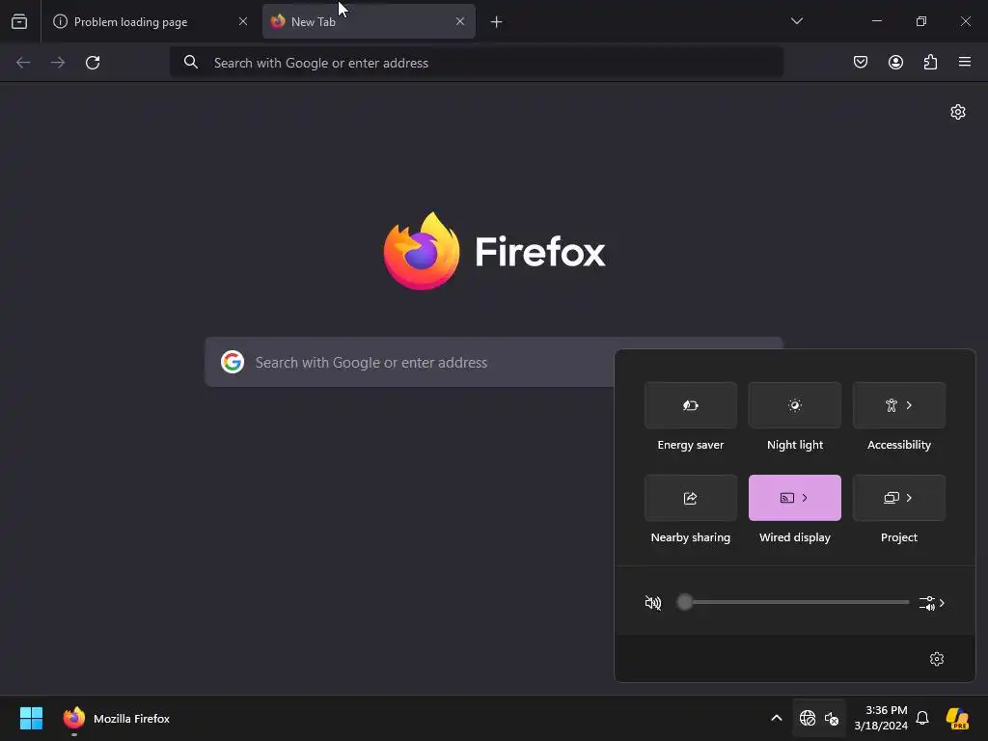Screen dimensions: 988x741
Task: Open the Extensions puzzle icon
Action: 930,62
